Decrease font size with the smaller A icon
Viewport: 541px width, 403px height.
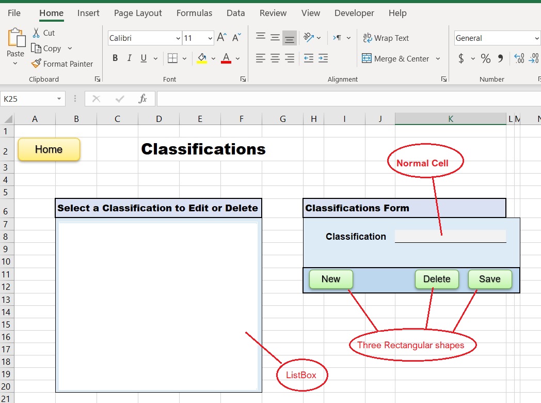tap(236, 37)
